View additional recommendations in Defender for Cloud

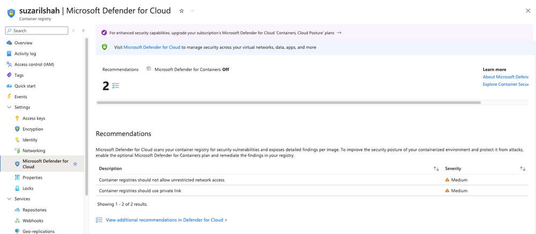(x=166, y=220)
